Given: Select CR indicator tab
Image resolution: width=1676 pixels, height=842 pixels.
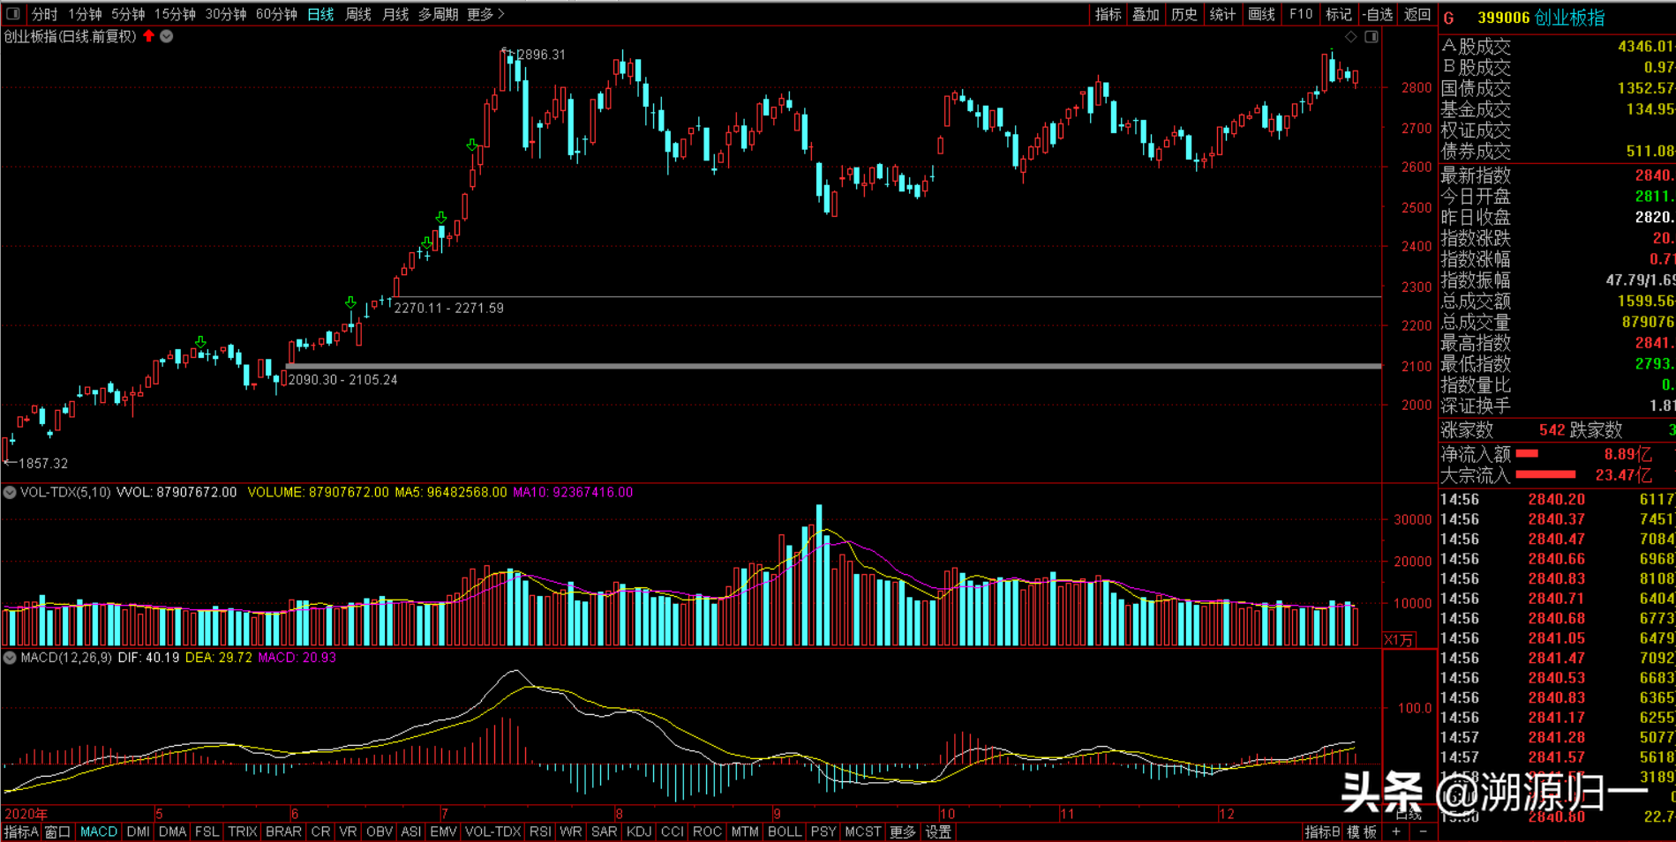Looking at the screenshot, I should point(320,831).
